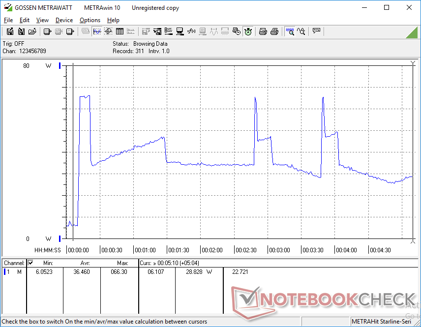
Task: Click the lower Y-axis blue range marker at 0 W
Action: pyautogui.click(x=60, y=238)
